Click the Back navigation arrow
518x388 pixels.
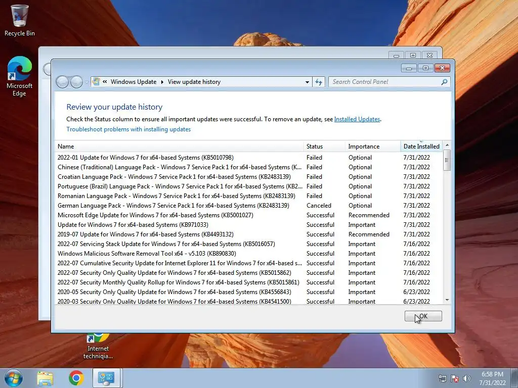[x=62, y=82]
